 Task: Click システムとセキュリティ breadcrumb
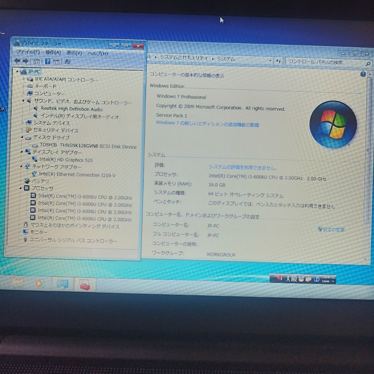pyautogui.click(x=184, y=57)
